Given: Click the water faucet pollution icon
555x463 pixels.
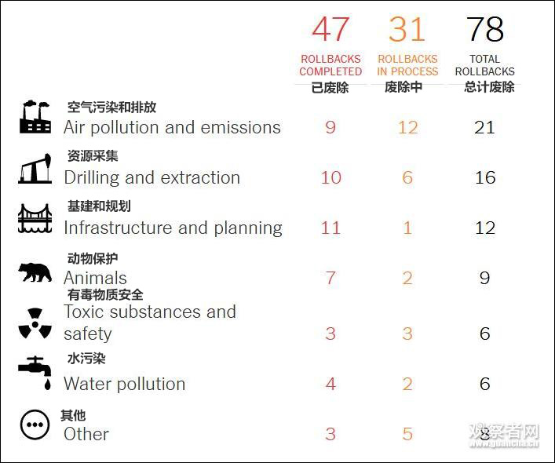Looking at the screenshot, I should point(35,373).
